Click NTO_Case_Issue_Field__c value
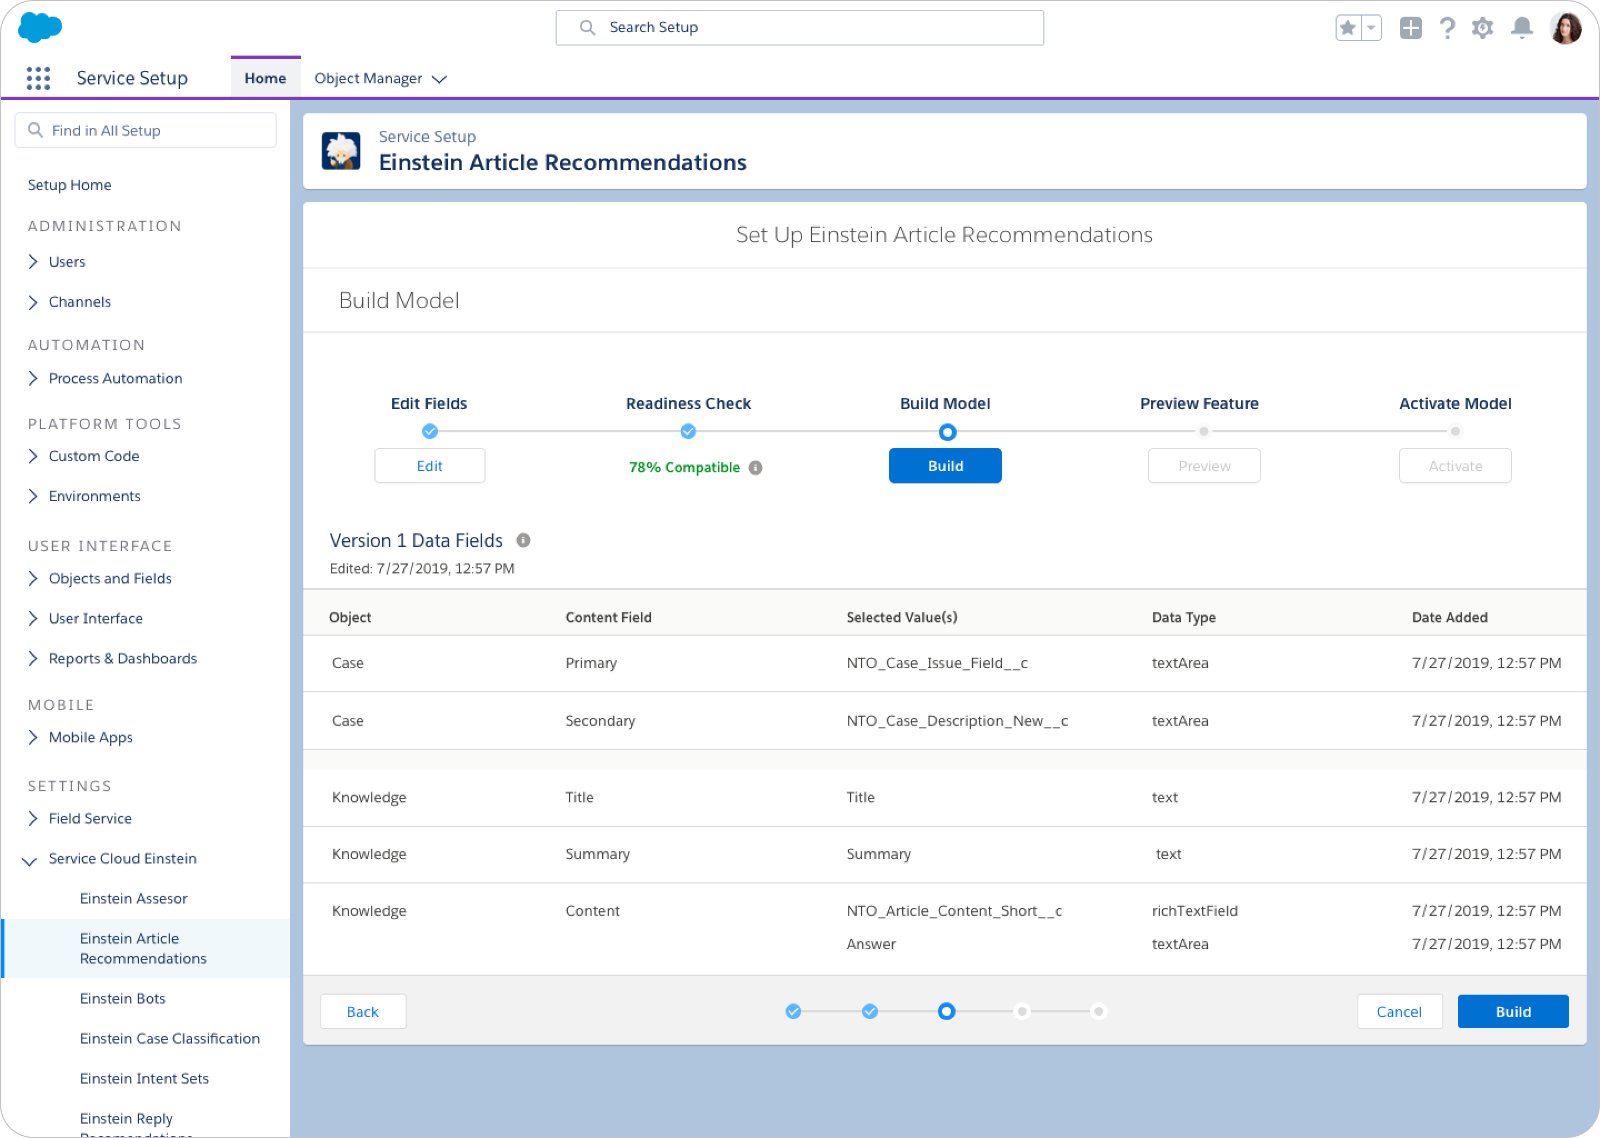This screenshot has height=1138, width=1600. click(x=937, y=663)
